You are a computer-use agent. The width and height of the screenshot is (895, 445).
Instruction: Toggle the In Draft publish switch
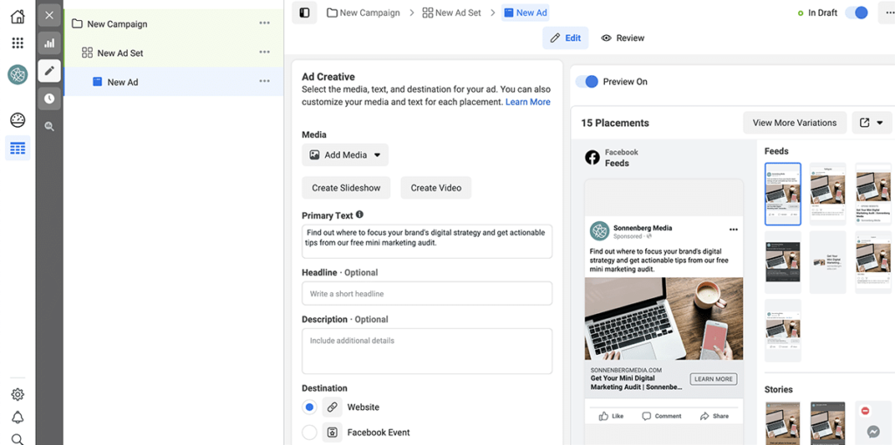[x=857, y=13]
